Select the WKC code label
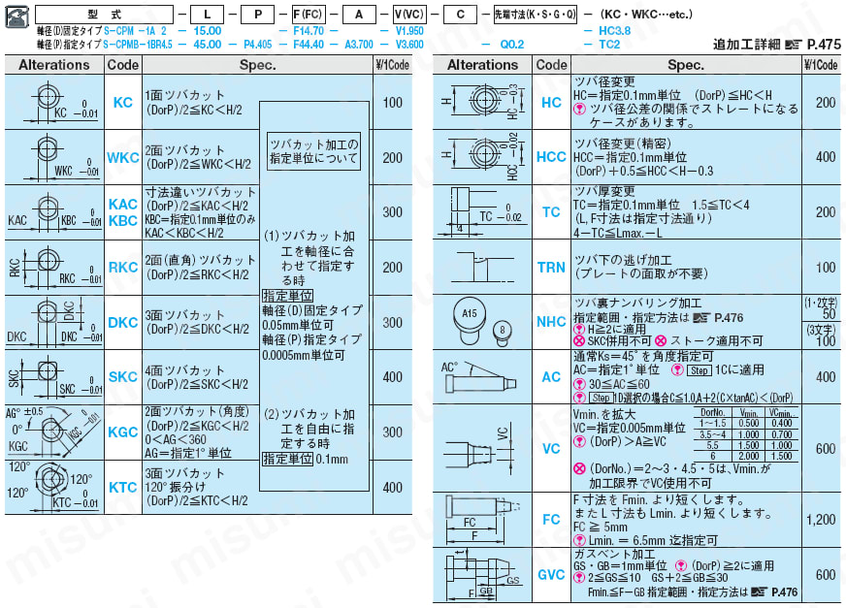Image resolution: width=846 pixels, height=608 pixels. point(123,157)
